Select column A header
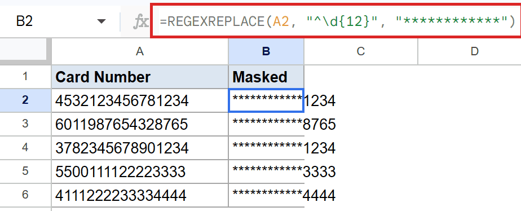The height and width of the screenshot is (211, 521). 140,51
